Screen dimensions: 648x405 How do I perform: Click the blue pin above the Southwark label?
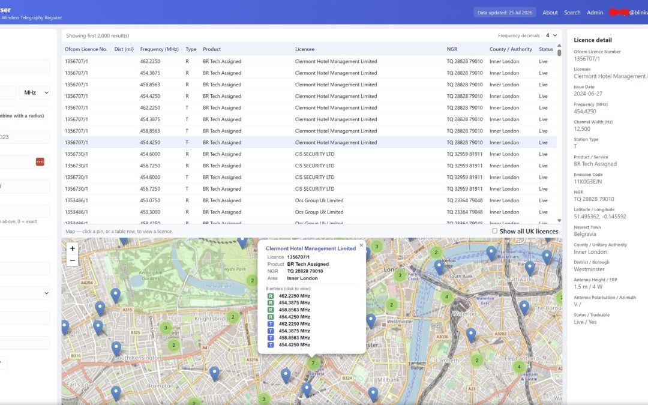[x=529, y=269]
